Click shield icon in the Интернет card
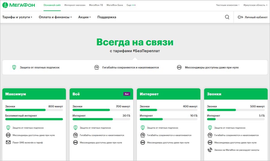270x161 pixels. (x=142, y=128)
